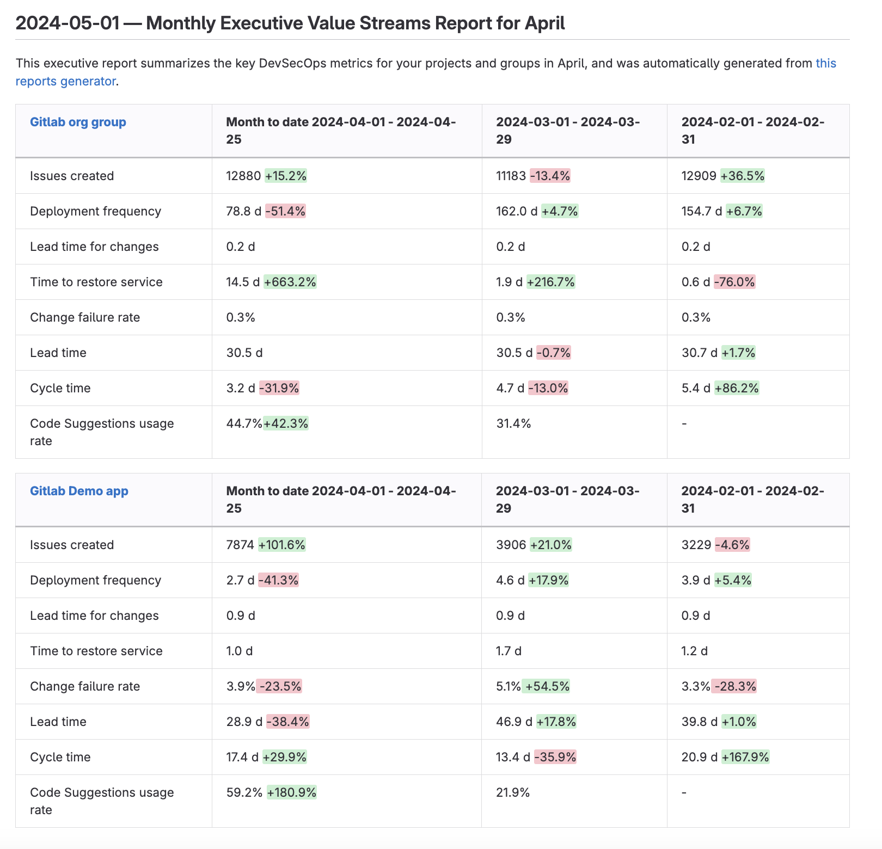
Task: Click the 12880 issues created value
Action: coord(243,176)
